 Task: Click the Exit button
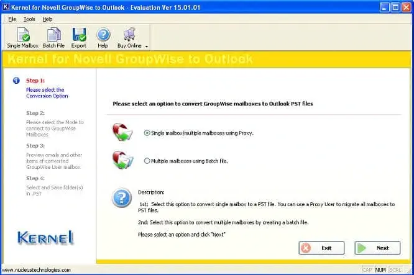click(x=321, y=248)
